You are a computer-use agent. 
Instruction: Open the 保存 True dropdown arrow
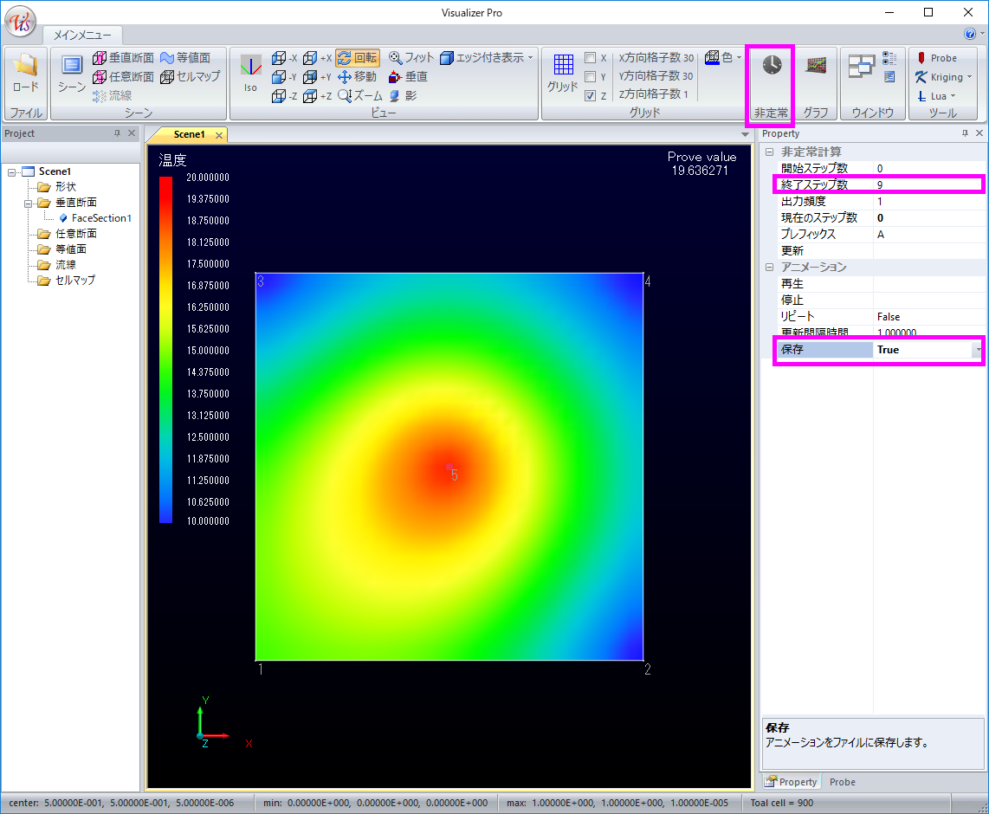[978, 350]
